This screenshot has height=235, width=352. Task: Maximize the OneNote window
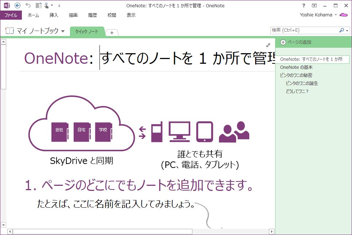point(335,5)
